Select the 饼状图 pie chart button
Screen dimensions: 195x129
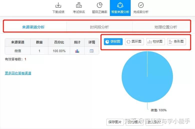pos(113,42)
